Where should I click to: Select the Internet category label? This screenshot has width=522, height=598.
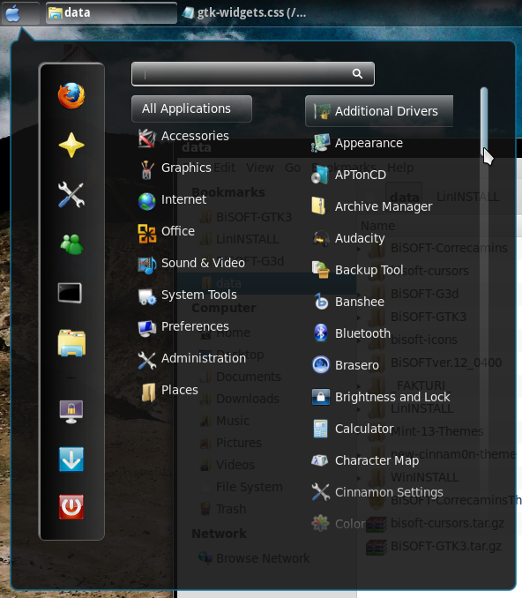183,199
